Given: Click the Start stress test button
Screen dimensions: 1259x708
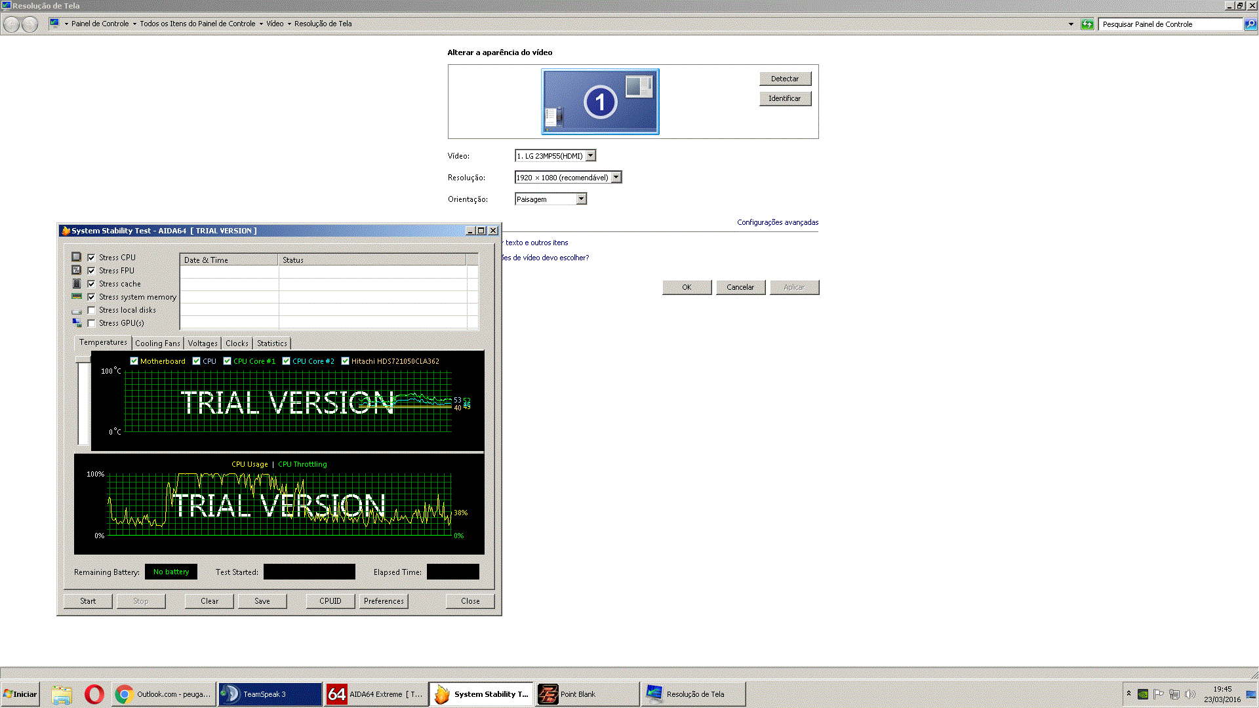Looking at the screenshot, I should coord(88,601).
